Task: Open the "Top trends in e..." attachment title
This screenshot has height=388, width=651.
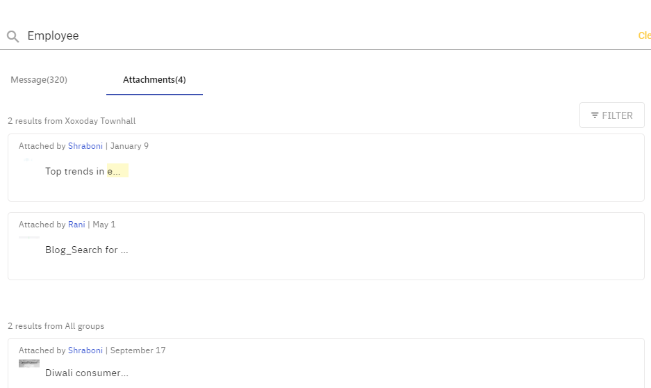Action: tap(86, 171)
